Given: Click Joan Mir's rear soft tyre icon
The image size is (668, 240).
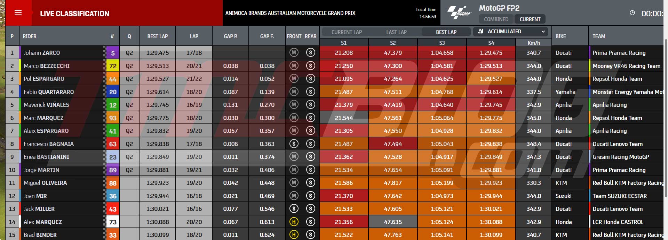Looking at the screenshot, I should point(311,196).
